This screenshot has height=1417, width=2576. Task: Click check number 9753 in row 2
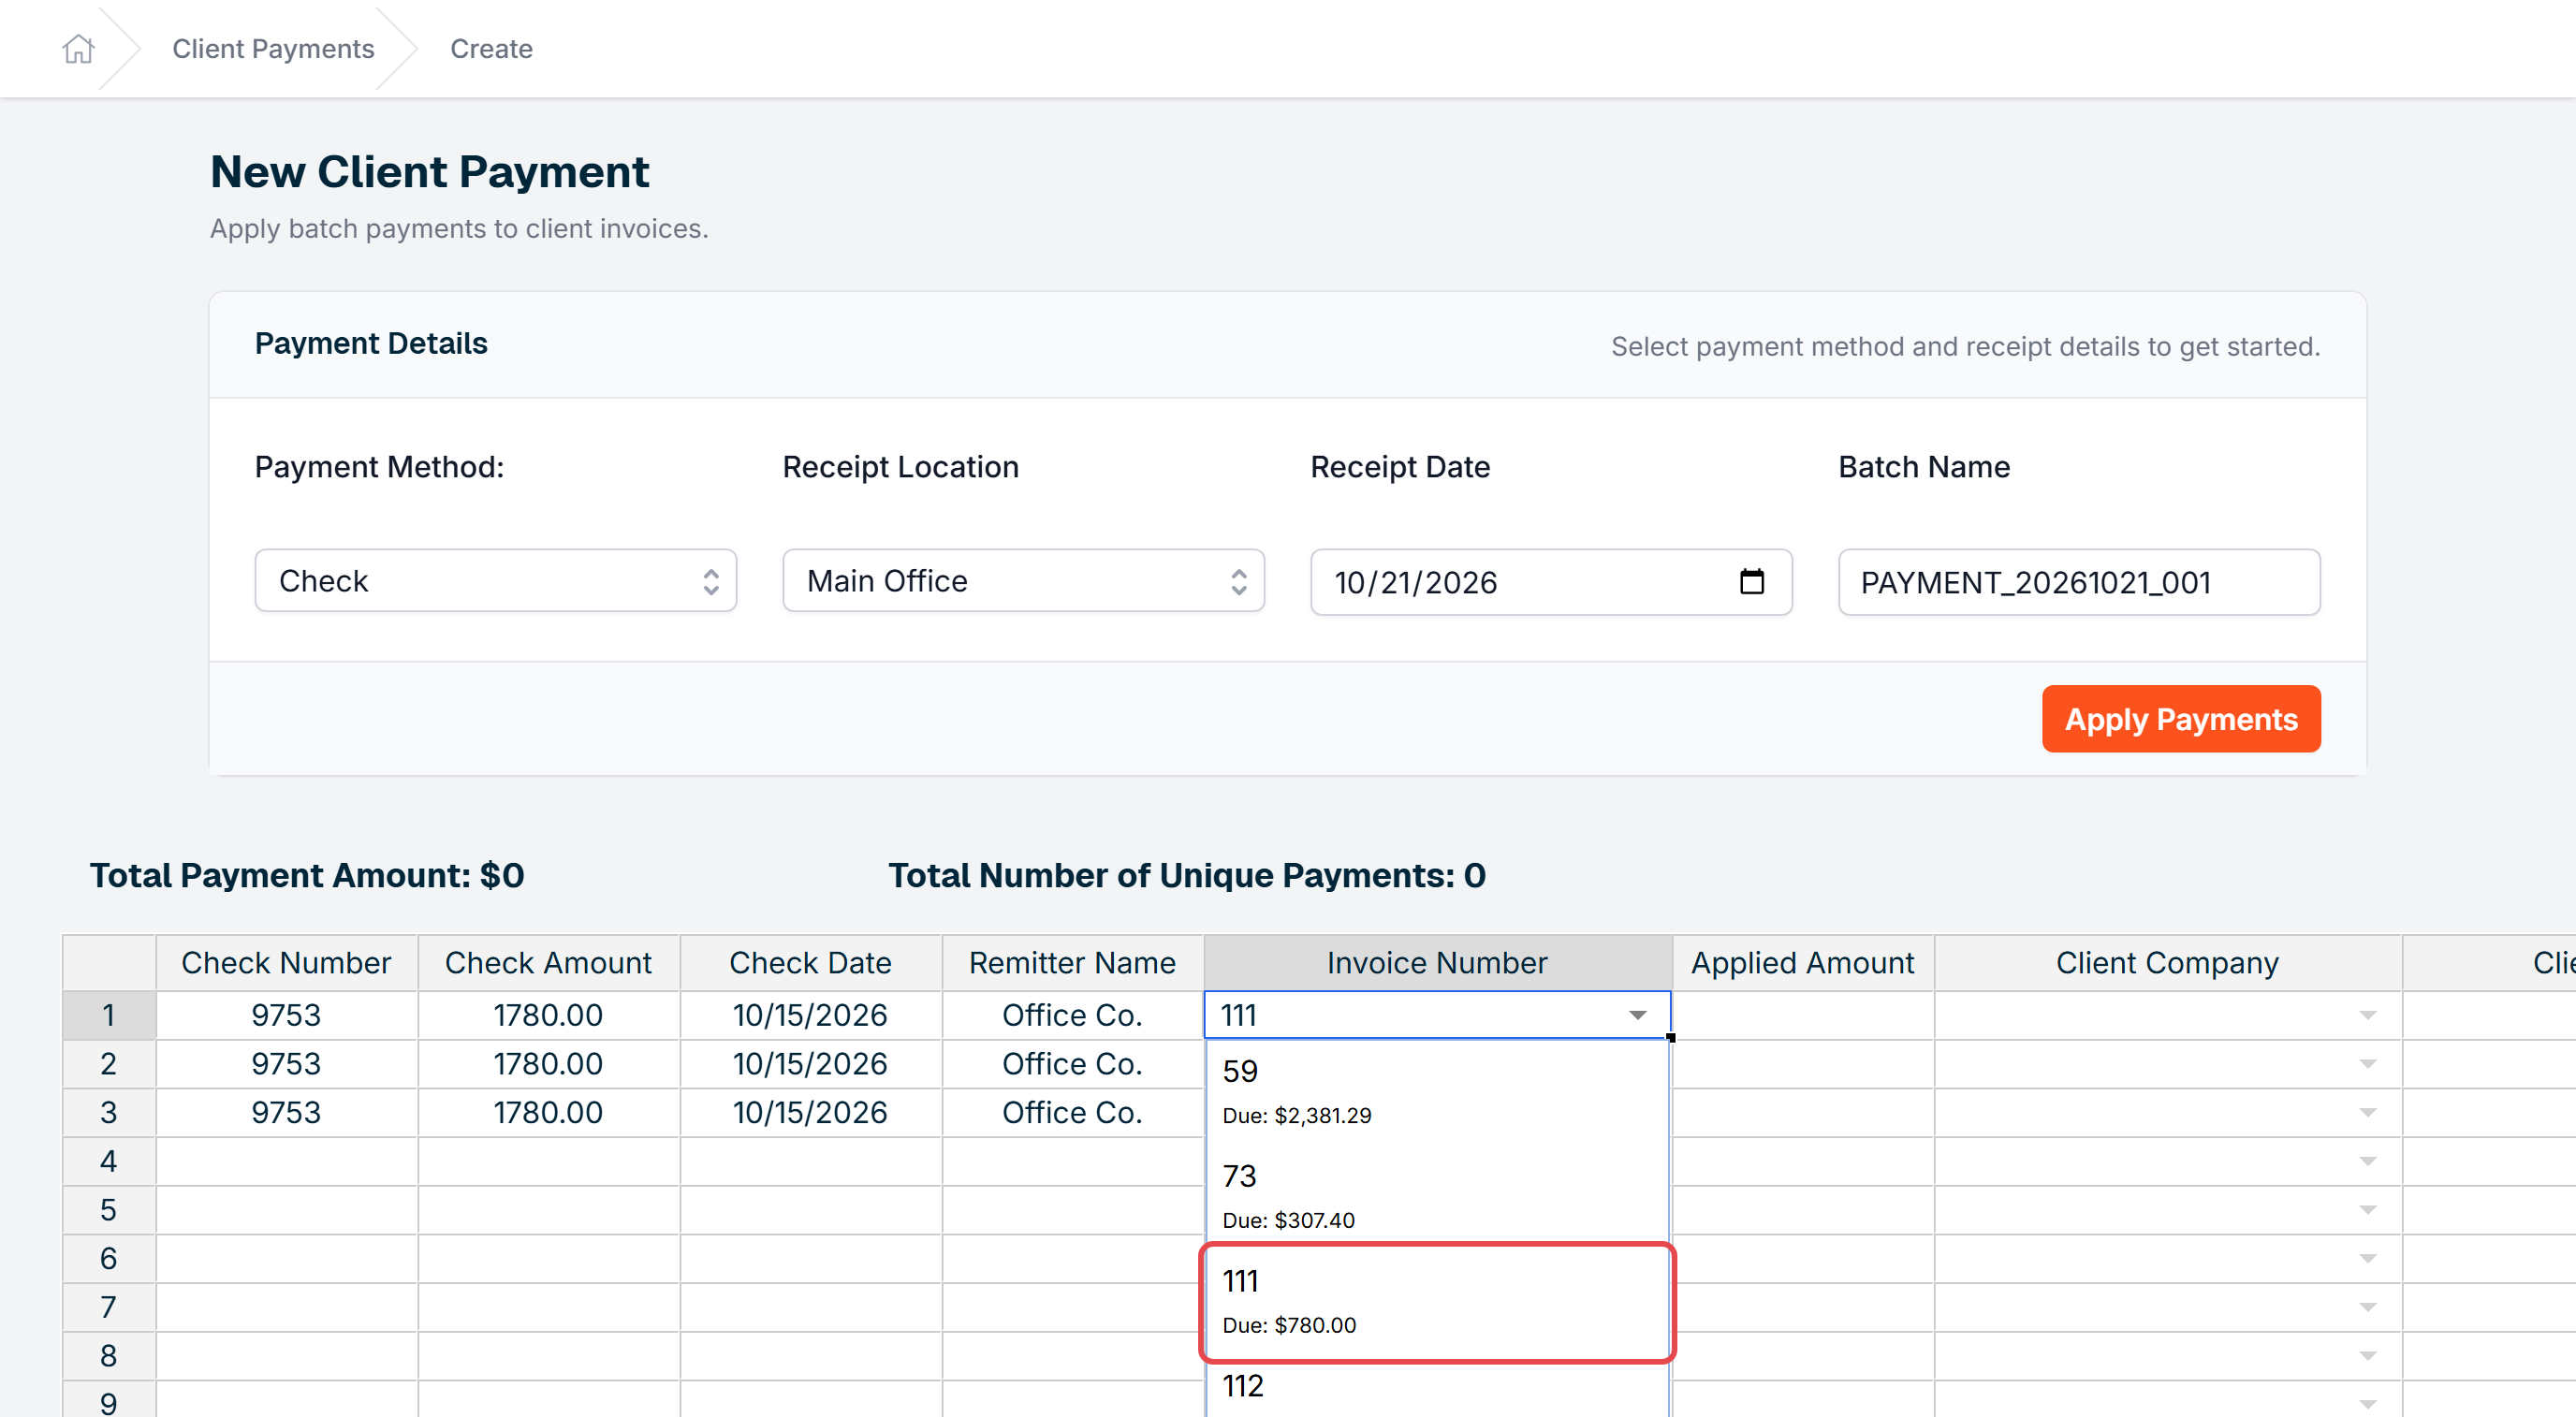coord(286,1064)
